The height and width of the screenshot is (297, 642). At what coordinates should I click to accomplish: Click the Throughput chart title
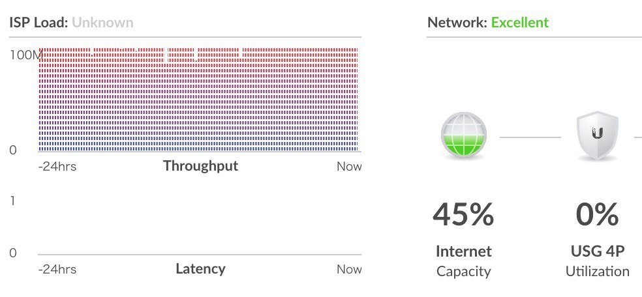tap(201, 166)
